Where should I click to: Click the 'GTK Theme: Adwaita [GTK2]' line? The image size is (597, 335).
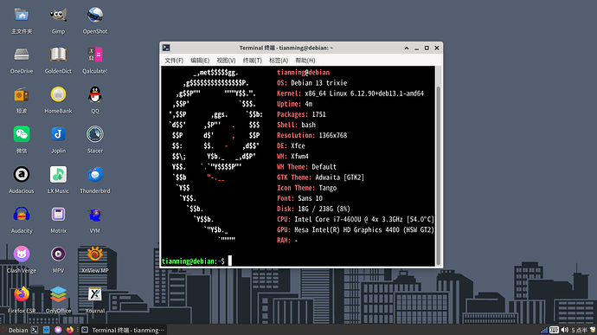320,177
